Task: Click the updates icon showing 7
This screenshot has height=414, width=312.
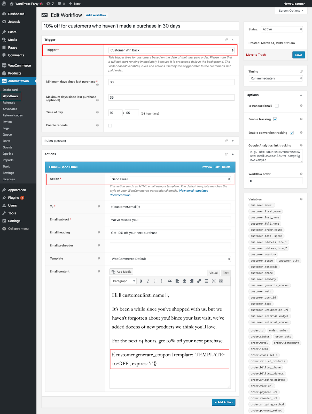Action: coord(50,4)
